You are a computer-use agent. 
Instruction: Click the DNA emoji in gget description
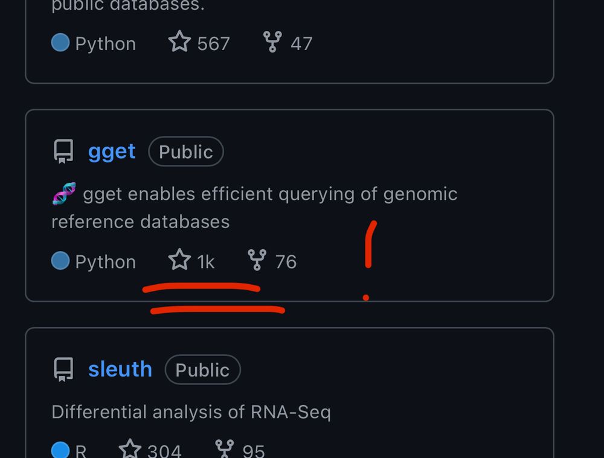pyautogui.click(x=64, y=193)
